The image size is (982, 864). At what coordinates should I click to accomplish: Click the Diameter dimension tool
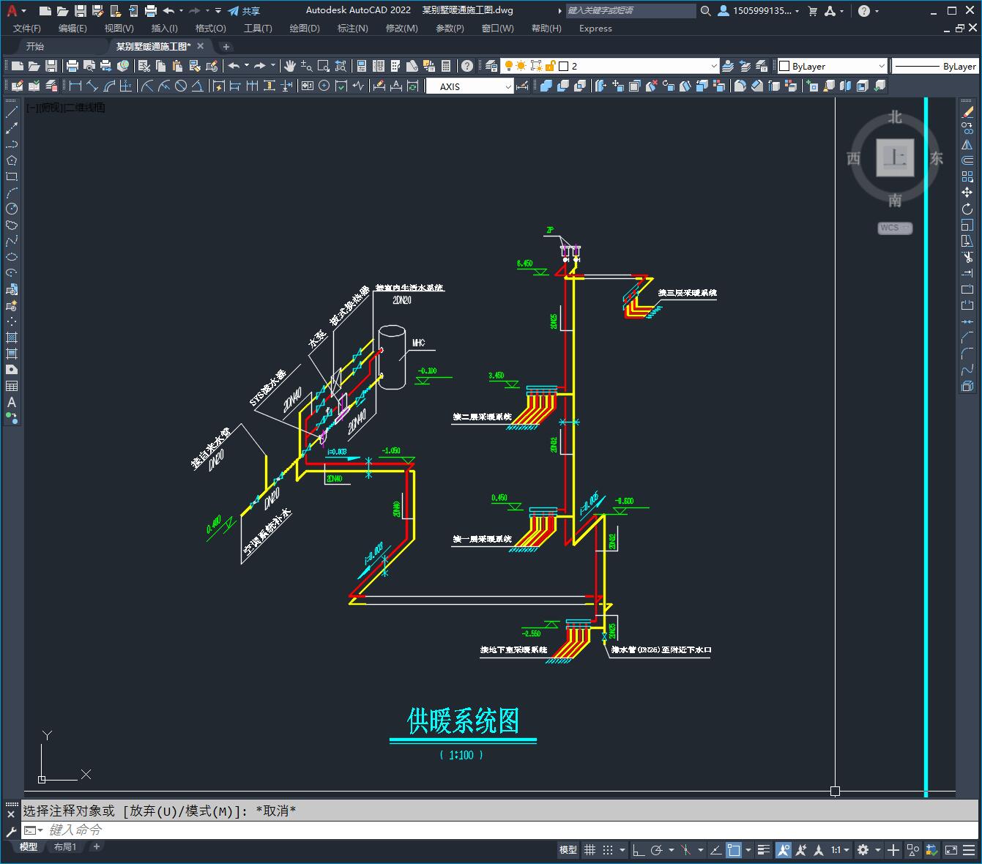point(180,86)
